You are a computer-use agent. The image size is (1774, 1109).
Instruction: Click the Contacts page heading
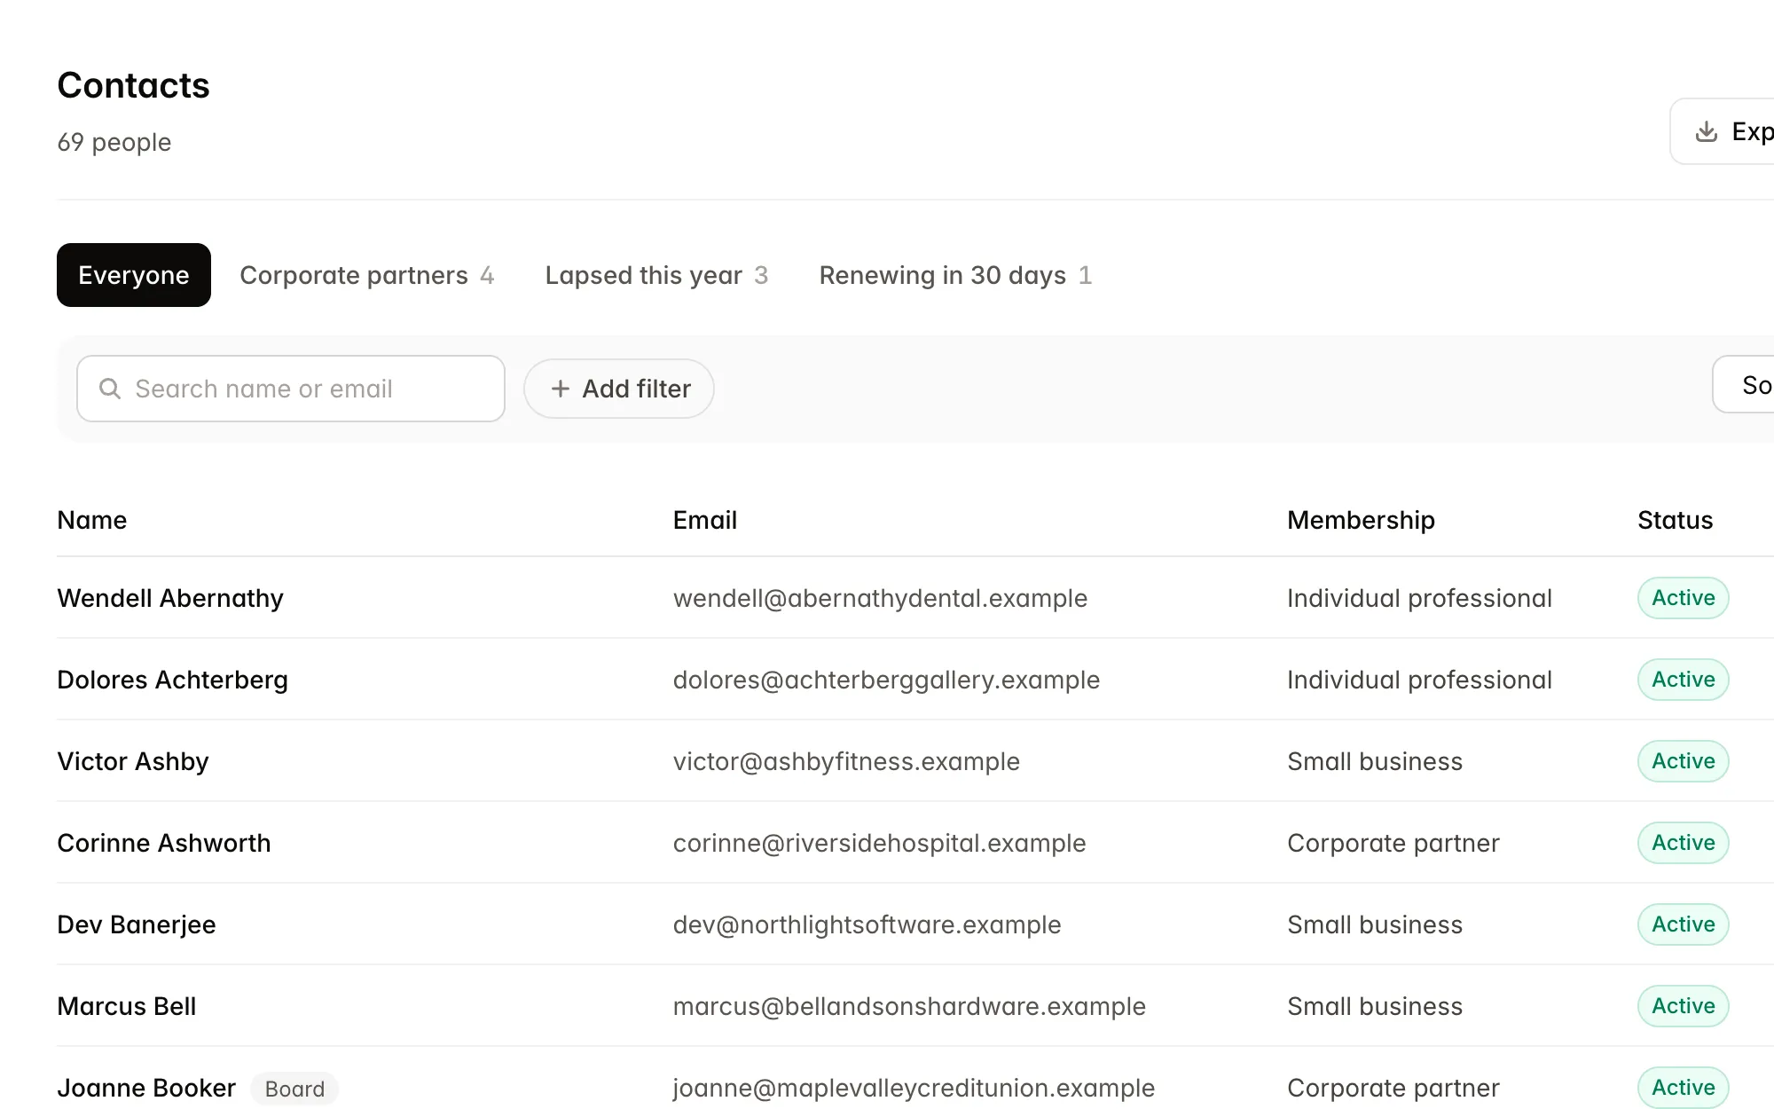point(134,85)
